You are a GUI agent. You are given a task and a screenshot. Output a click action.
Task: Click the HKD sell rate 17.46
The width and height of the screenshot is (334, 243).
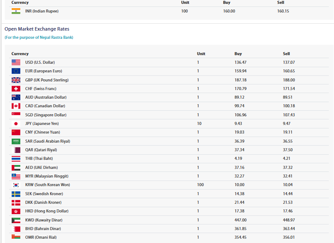[288, 212]
